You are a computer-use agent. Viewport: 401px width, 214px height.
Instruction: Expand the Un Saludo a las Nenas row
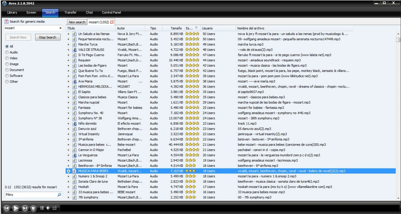point(68,34)
